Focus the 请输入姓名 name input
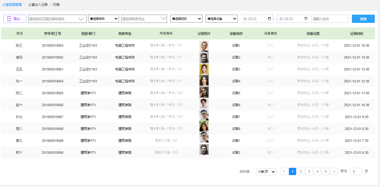Viewport: 380px width, 187px height. click(330, 19)
